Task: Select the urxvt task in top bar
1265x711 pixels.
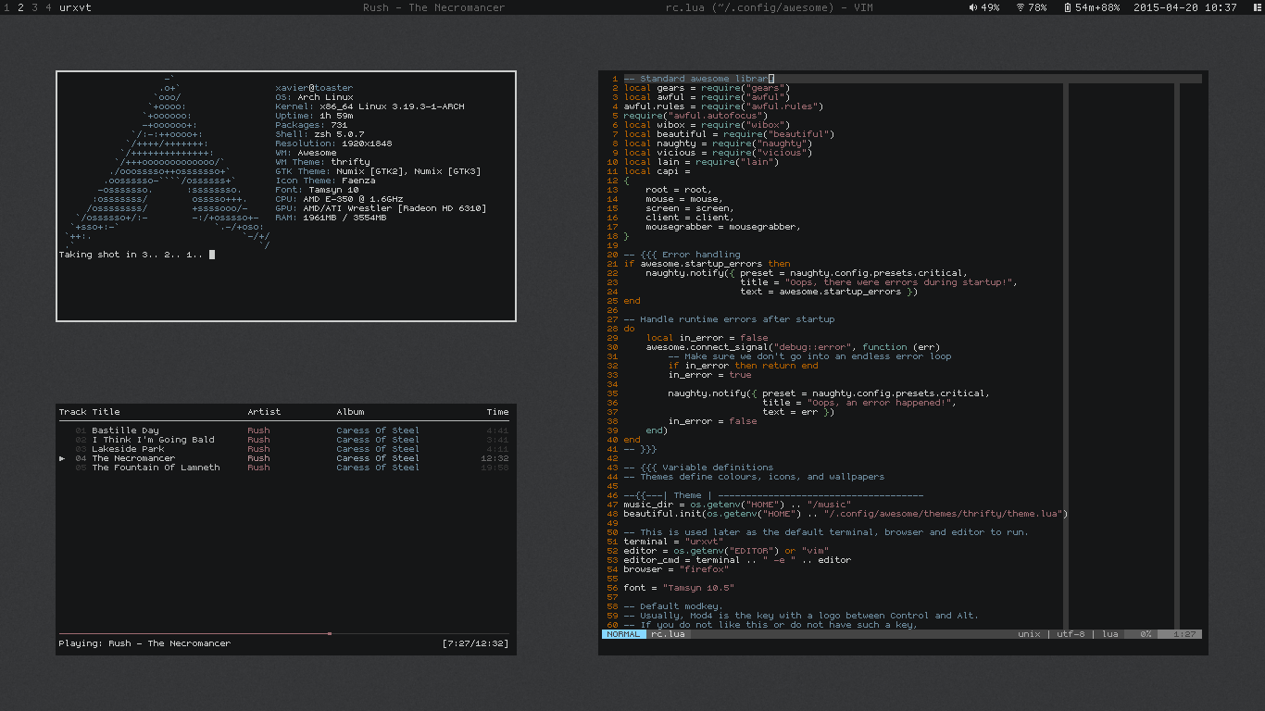Action: pyautogui.click(x=75, y=7)
